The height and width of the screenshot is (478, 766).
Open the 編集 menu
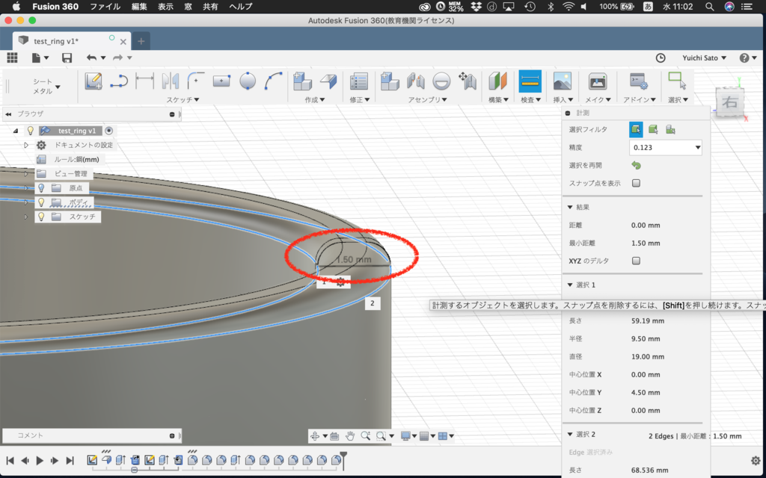pyautogui.click(x=139, y=6)
